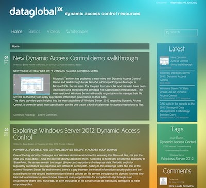Open Latest link Windows Server "8" Beta Virtual Lab
This screenshot has width=206, height=188.
pos(174,92)
